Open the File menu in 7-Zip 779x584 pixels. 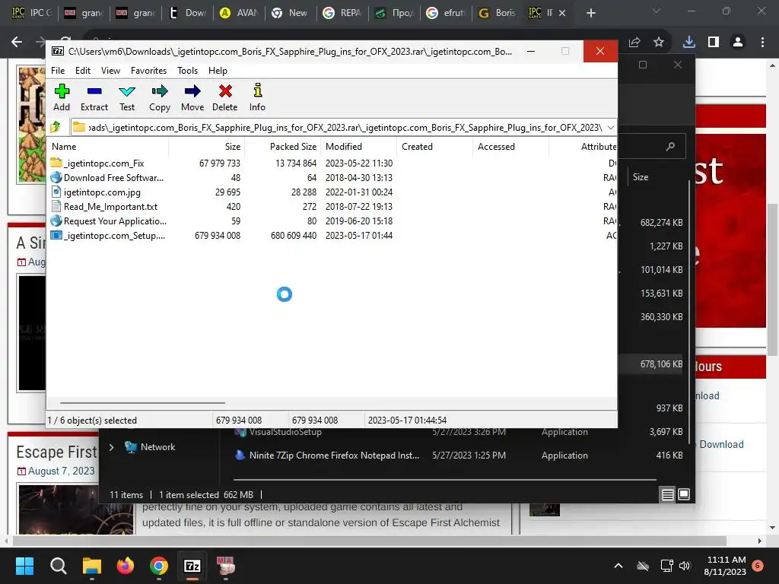(58, 71)
